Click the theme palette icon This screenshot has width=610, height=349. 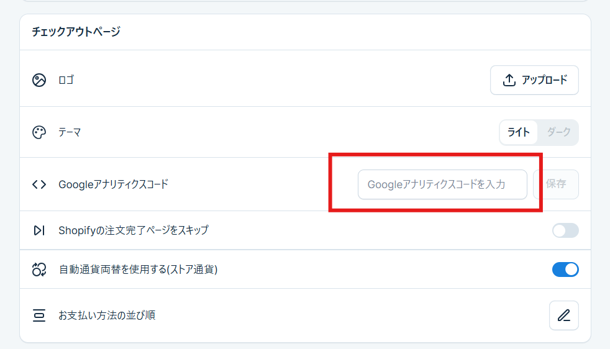coord(39,132)
